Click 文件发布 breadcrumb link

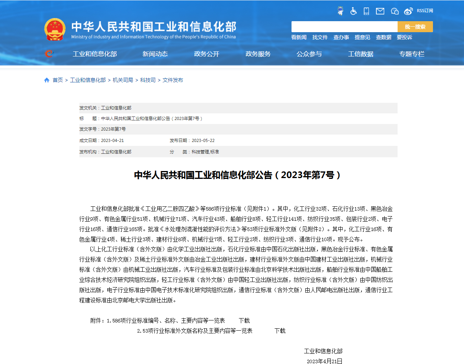[x=173, y=80]
